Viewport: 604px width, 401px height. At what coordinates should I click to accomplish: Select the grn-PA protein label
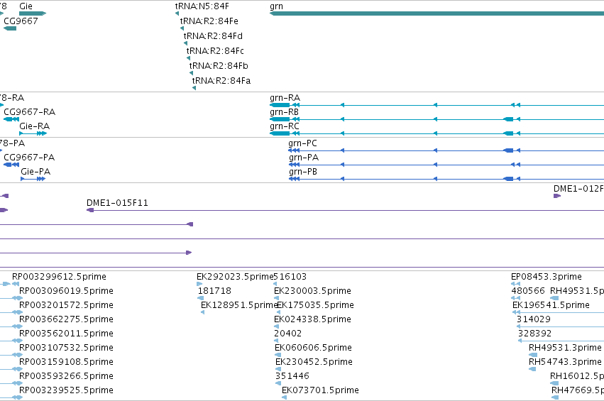304,158
